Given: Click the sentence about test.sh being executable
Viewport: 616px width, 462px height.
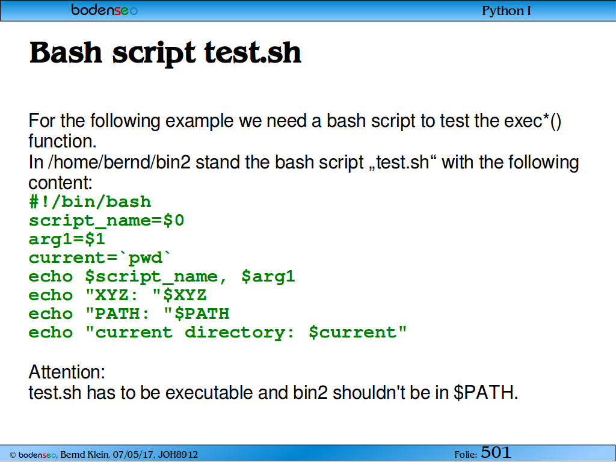Looking at the screenshot, I should click(x=274, y=392).
